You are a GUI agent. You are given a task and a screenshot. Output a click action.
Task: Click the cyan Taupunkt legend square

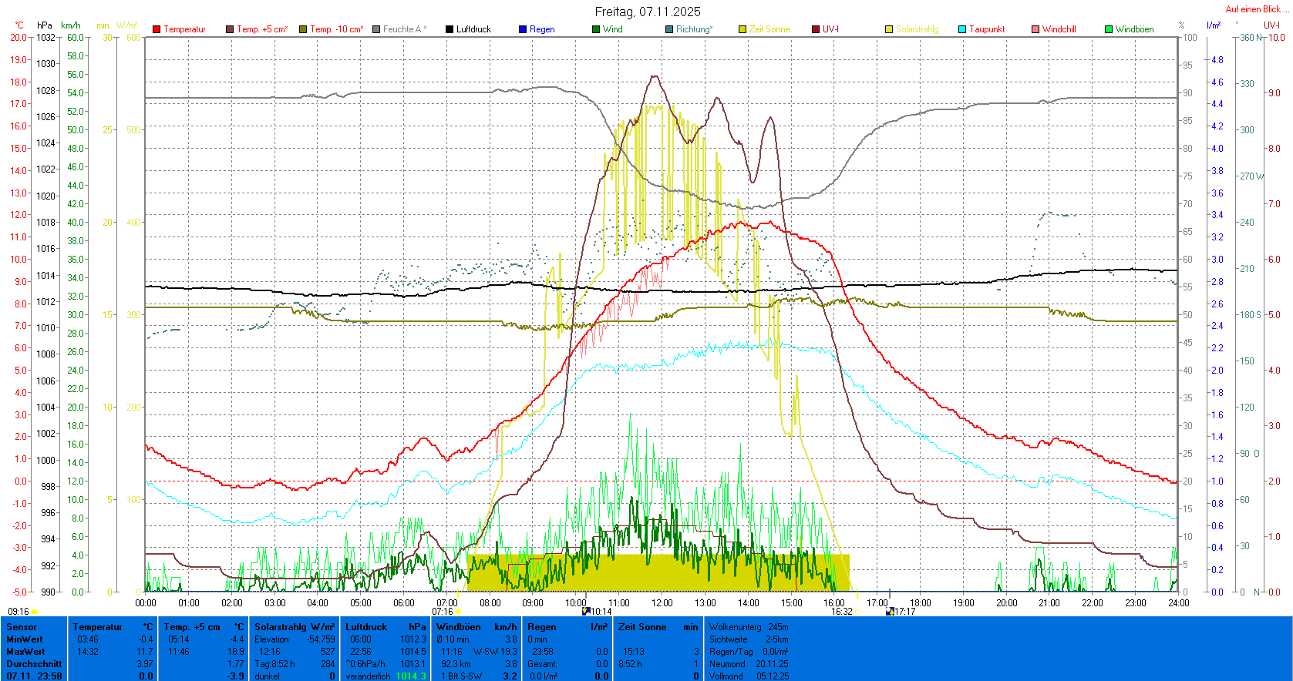pyautogui.click(x=962, y=29)
